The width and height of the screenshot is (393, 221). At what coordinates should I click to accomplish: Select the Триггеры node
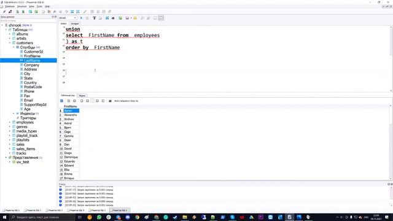[x=28, y=118]
